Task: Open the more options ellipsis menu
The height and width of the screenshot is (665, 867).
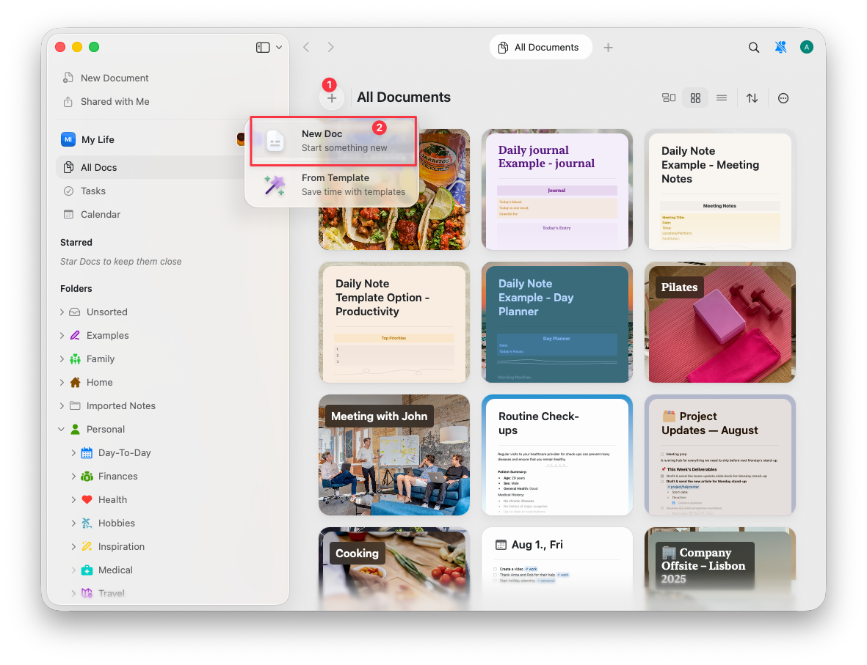Action: [783, 98]
